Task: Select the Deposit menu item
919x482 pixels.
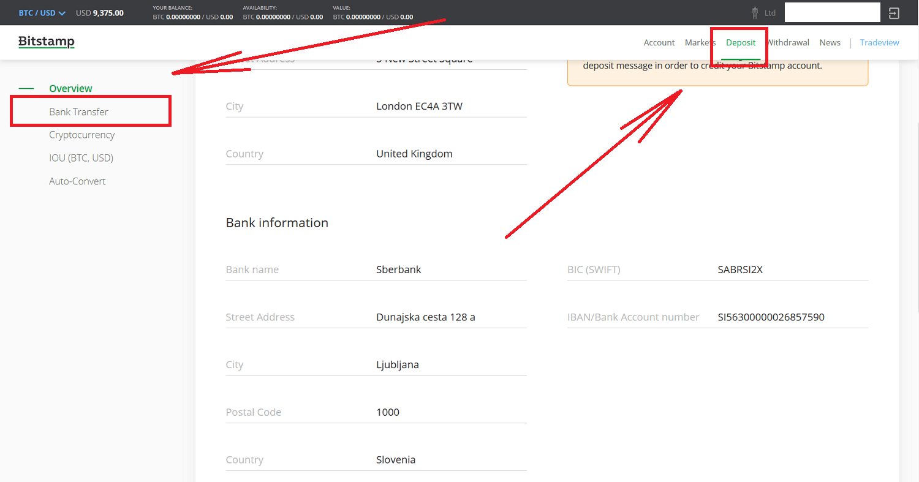Action: point(741,42)
